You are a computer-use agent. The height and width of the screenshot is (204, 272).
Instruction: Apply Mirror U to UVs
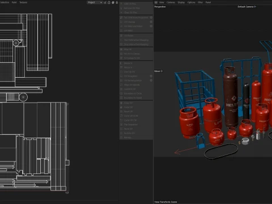click(x=136, y=63)
